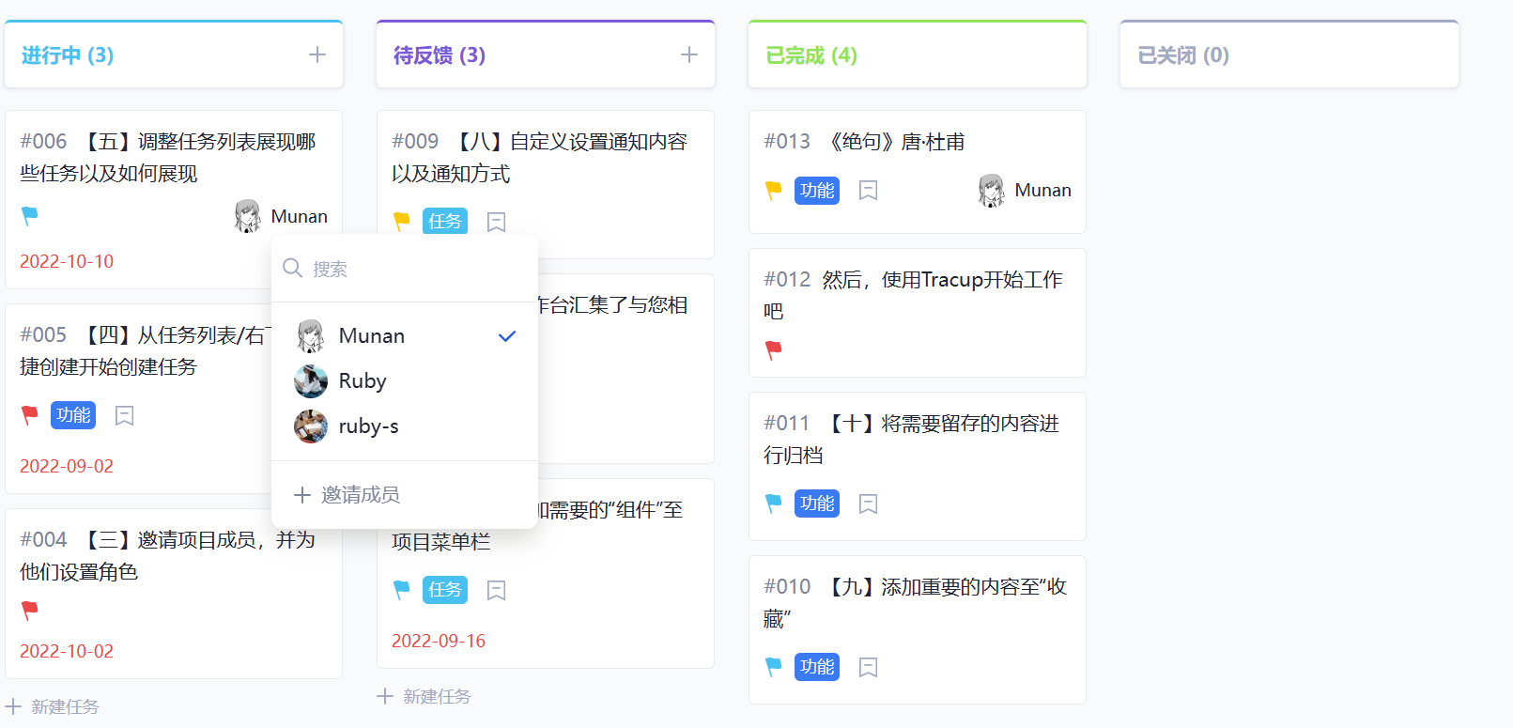Choose ruby-s as the assignee
The height and width of the screenshot is (728, 1513).
coord(368,426)
